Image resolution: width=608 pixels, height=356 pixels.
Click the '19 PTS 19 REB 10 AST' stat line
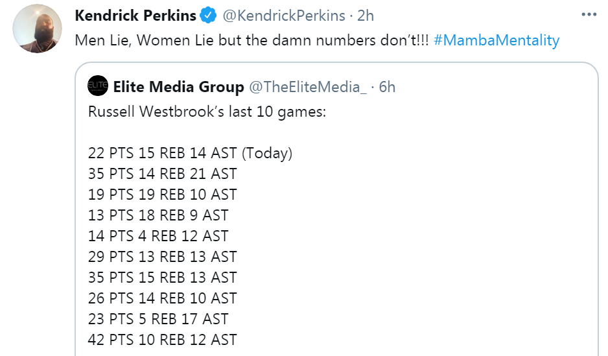[162, 195]
